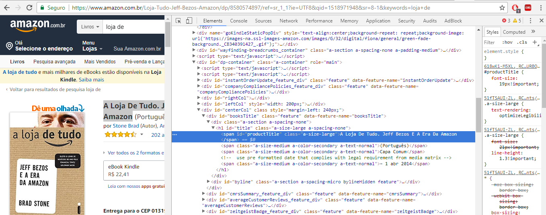The height and width of the screenshot is (215, 546).
Task: Click the Styles Filter input
Action: [x=491, y=42]
